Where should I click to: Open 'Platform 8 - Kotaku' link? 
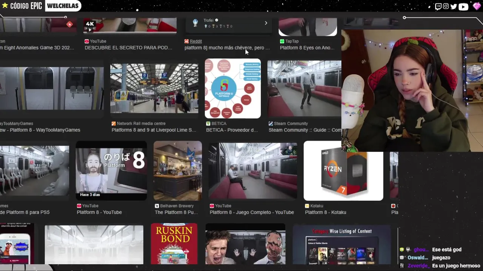(326, 212)
